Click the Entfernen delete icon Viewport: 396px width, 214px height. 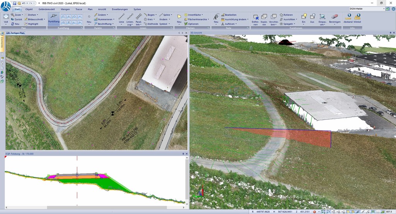click(x=255, y=18)
